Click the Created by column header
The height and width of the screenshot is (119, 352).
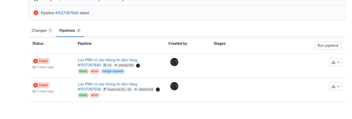click(178, 43)
